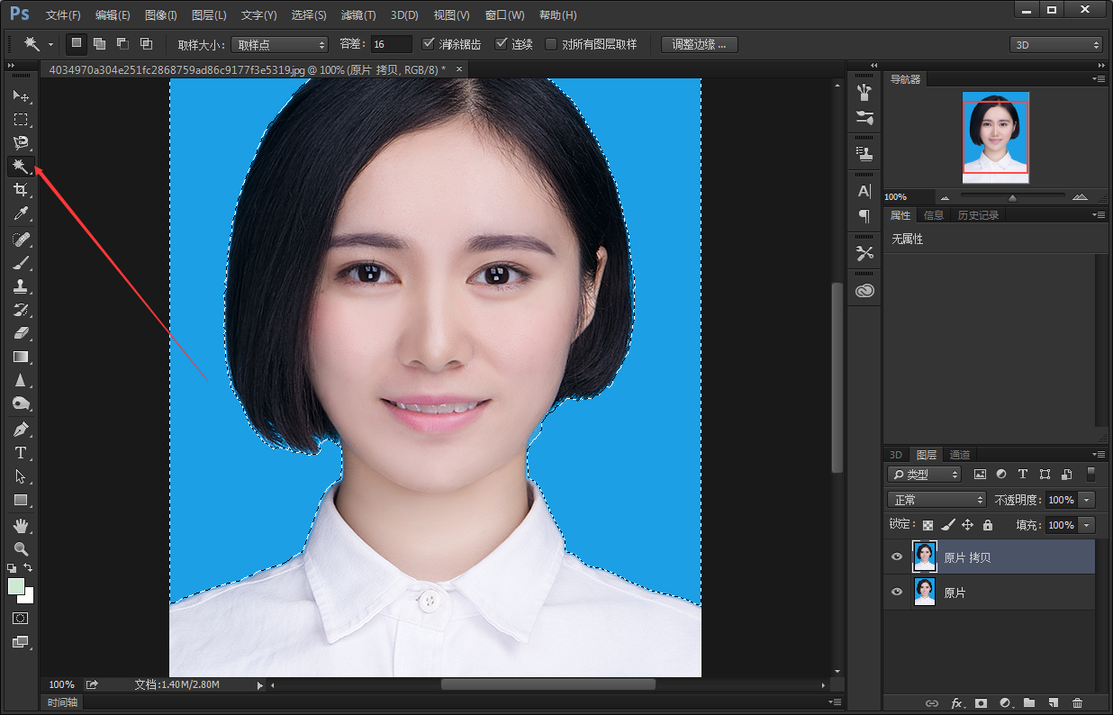Open the 取样大小 dropdown in options bar

point(279,43)
